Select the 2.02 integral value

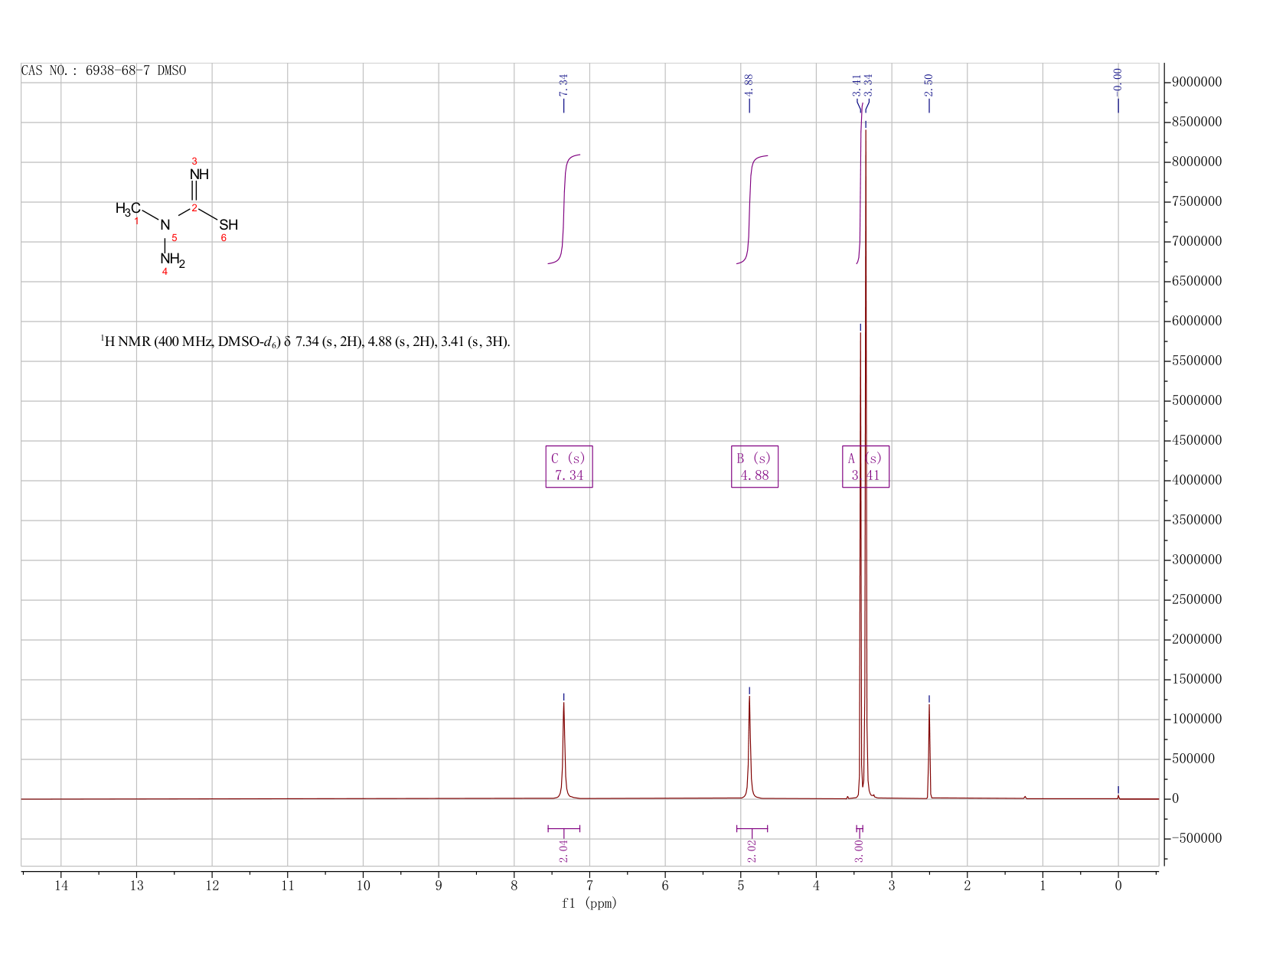point(751,851)
